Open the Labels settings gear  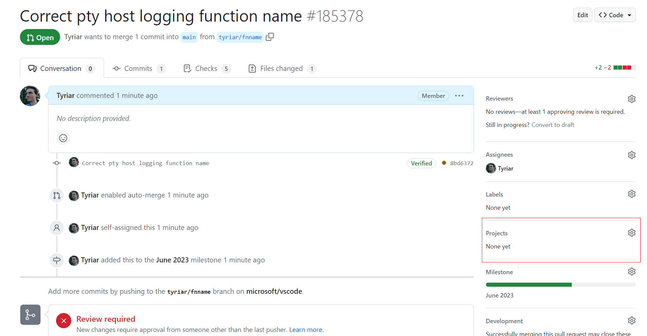click(631, 193)
